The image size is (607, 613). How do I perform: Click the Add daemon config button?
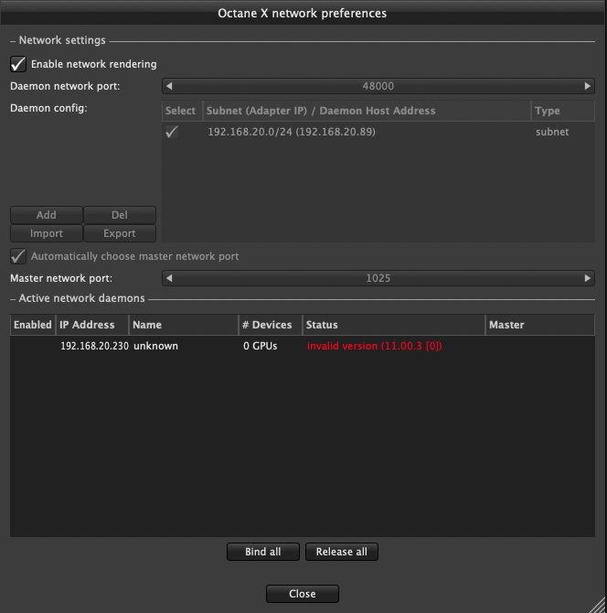pyautogui.click(x=47, y=215)
